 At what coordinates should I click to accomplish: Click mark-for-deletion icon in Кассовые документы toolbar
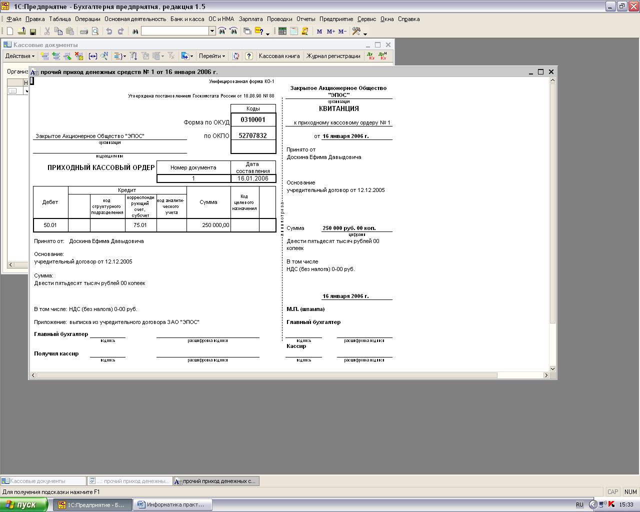pyautogui.click(x=79, y=56)
